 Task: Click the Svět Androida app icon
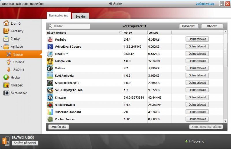(50, 76)
